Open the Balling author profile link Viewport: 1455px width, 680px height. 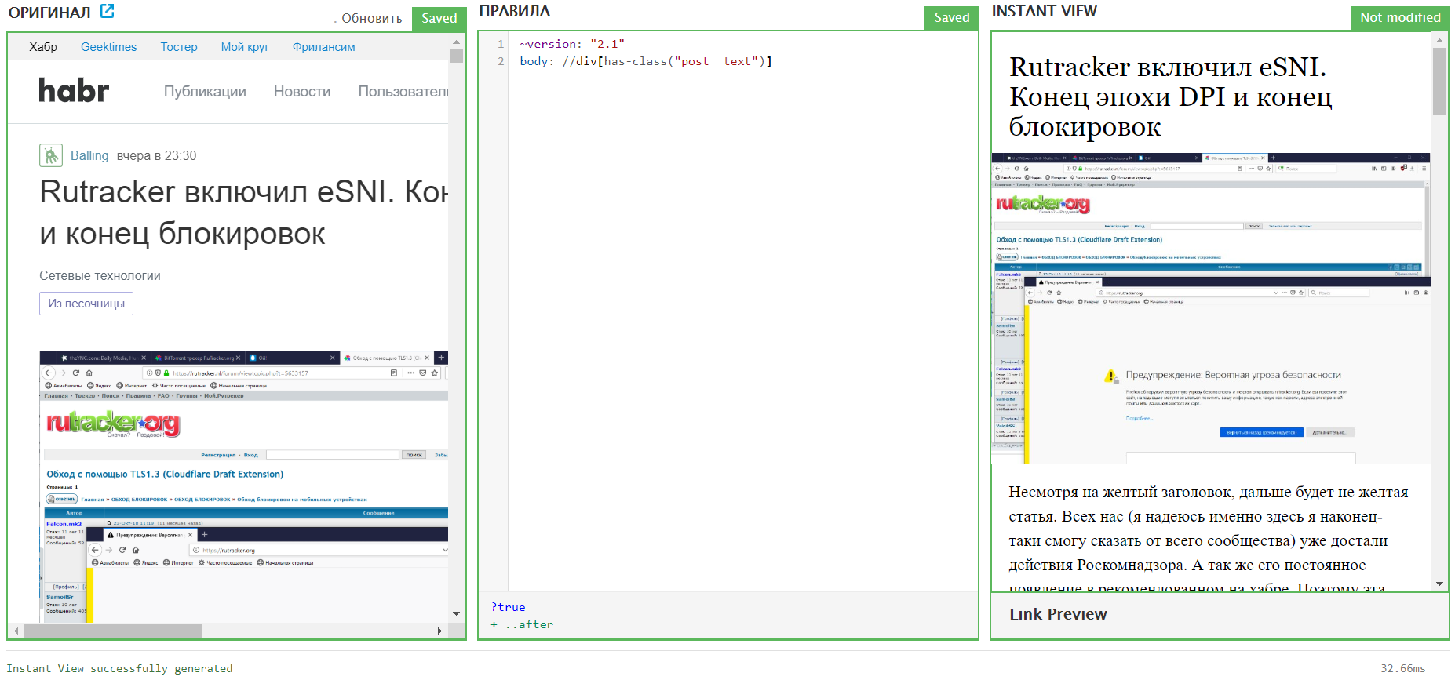click(89, 155)
